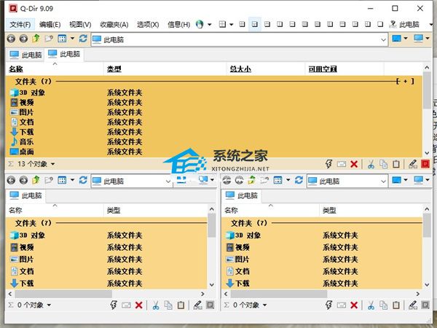Viewport: 437px width, 328px height.
Task: Select the 下载 folder in the top pane
Action: (x=22, y=132)
